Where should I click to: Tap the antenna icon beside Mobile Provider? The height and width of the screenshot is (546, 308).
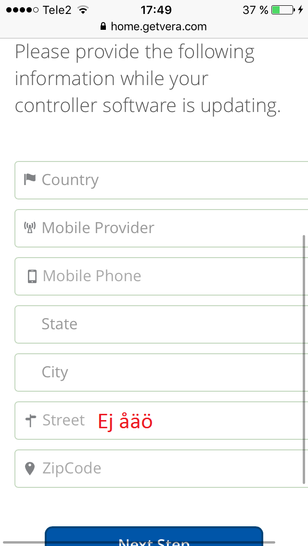(30, 228)
